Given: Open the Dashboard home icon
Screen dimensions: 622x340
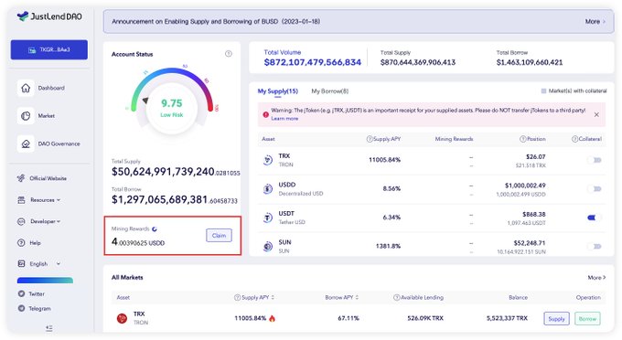Looking at the screenshot, I should click(26, 88).
